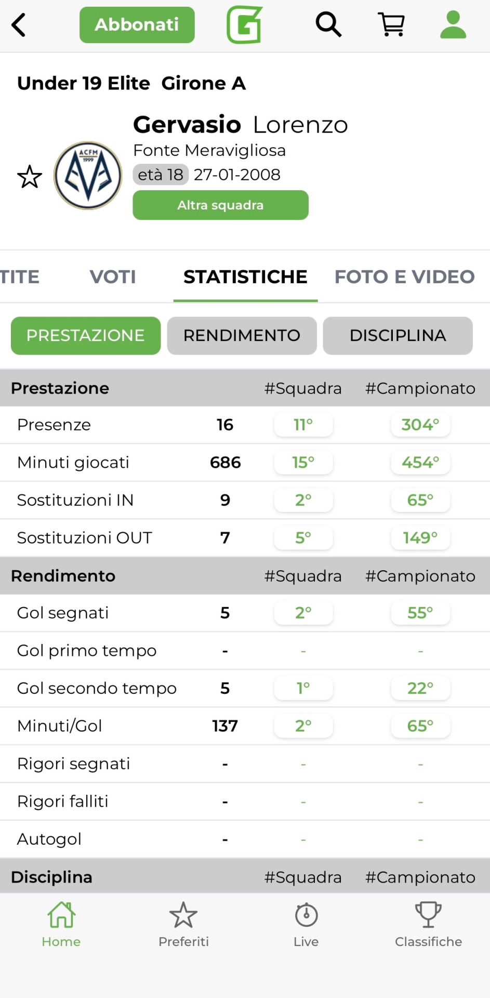Screen dimensions: 490x998
Task: Switch to the VOTI tab
Action: (113, 277)
